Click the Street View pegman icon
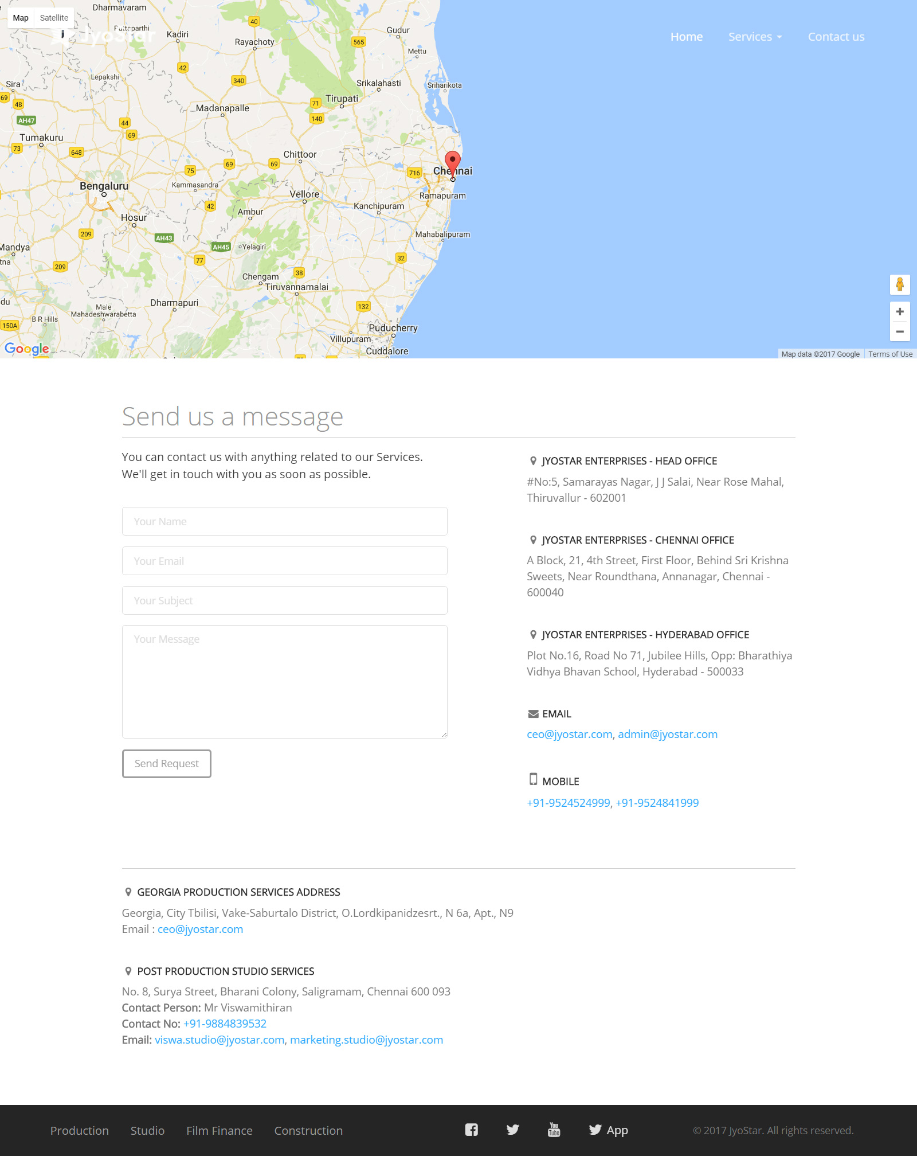This screenshot has width=917, height=1156. [x=900, y=284]
